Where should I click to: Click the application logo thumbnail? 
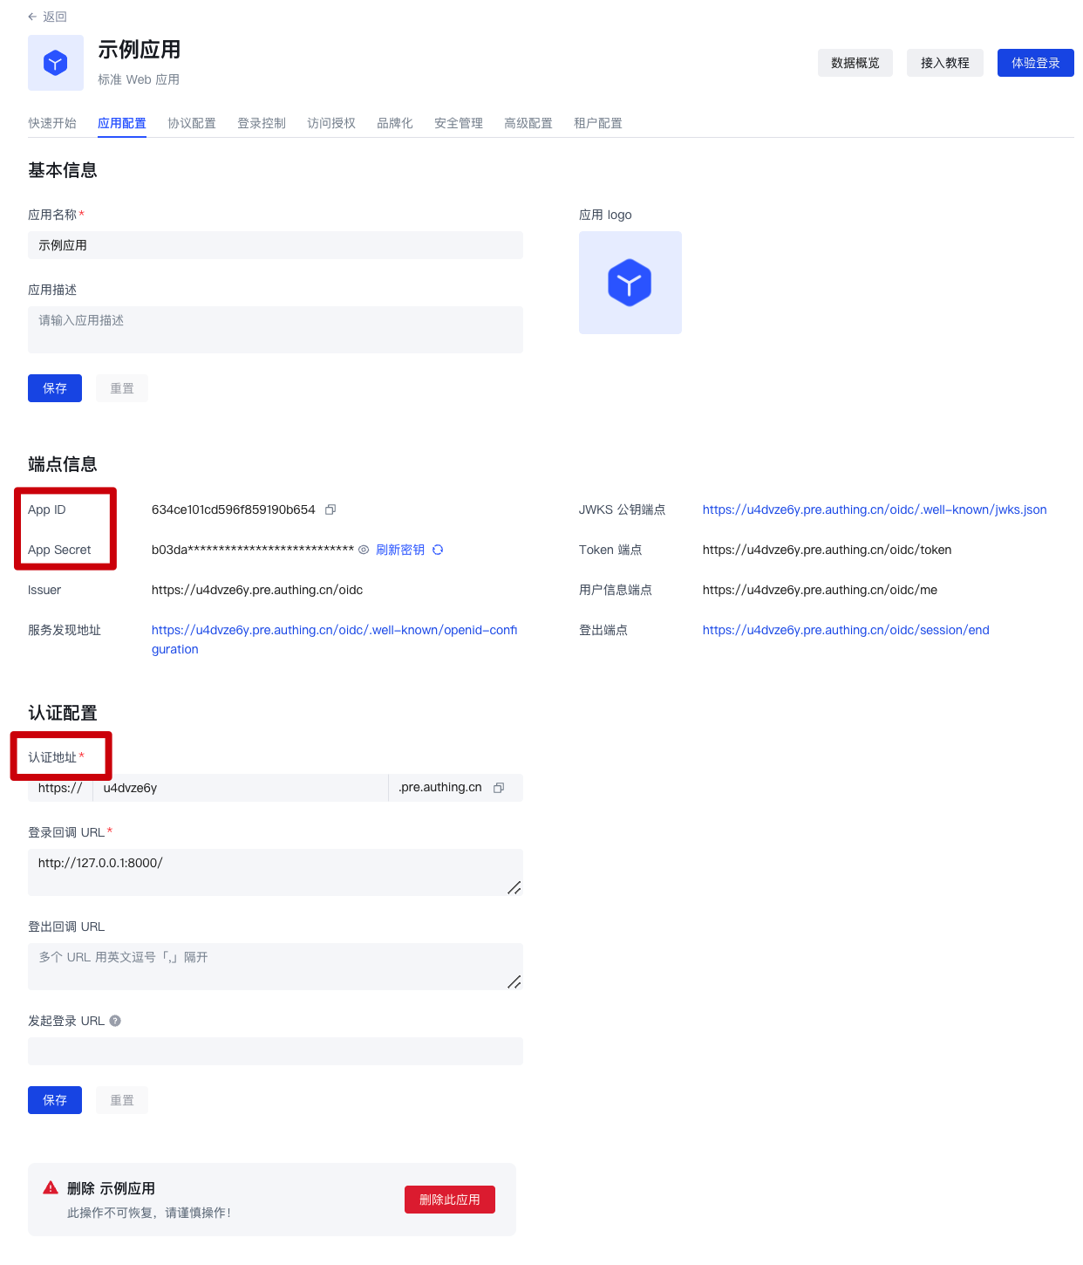630,283
